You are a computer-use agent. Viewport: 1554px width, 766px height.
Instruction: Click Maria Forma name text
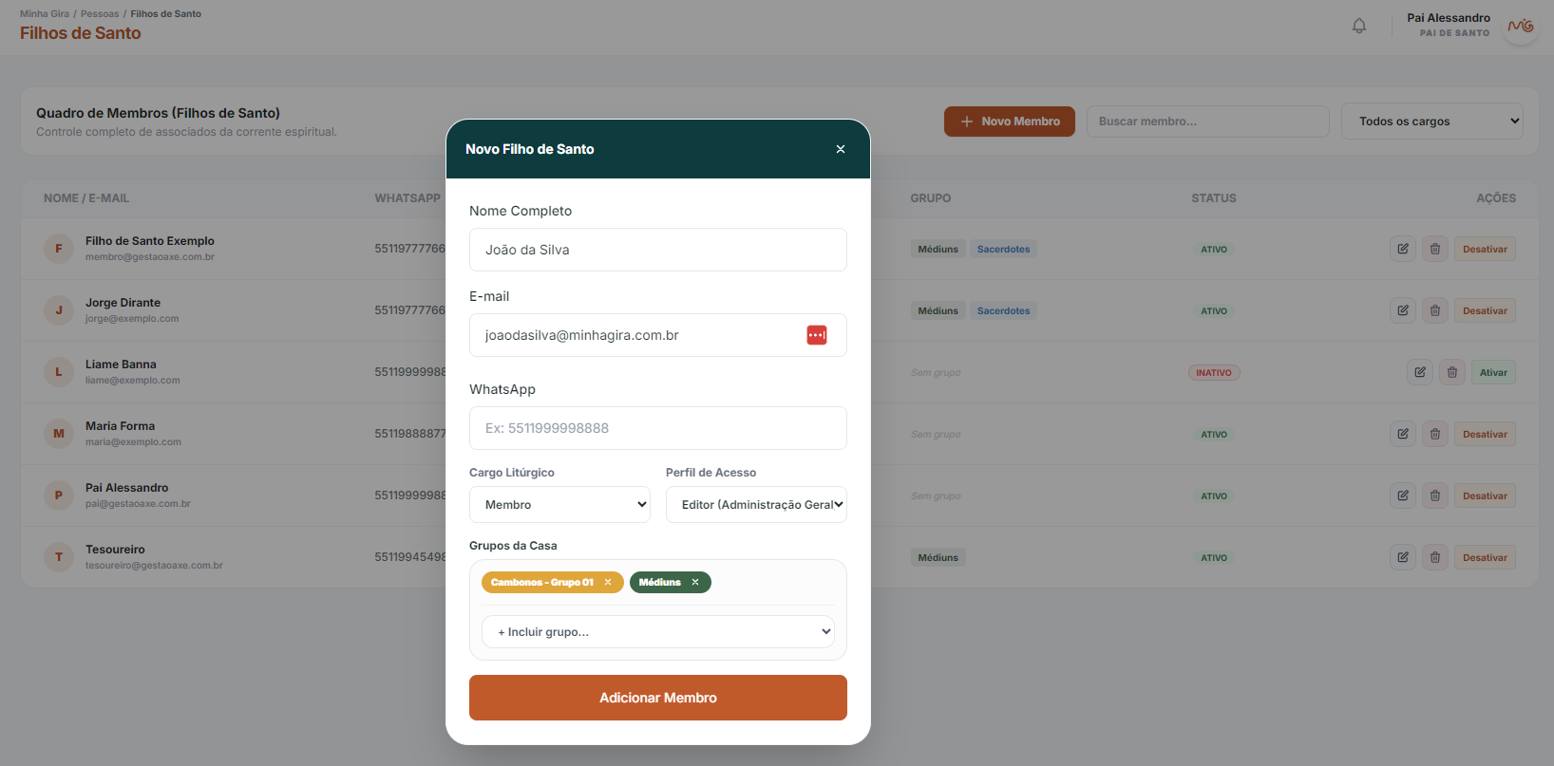click(x=120, y=426)
